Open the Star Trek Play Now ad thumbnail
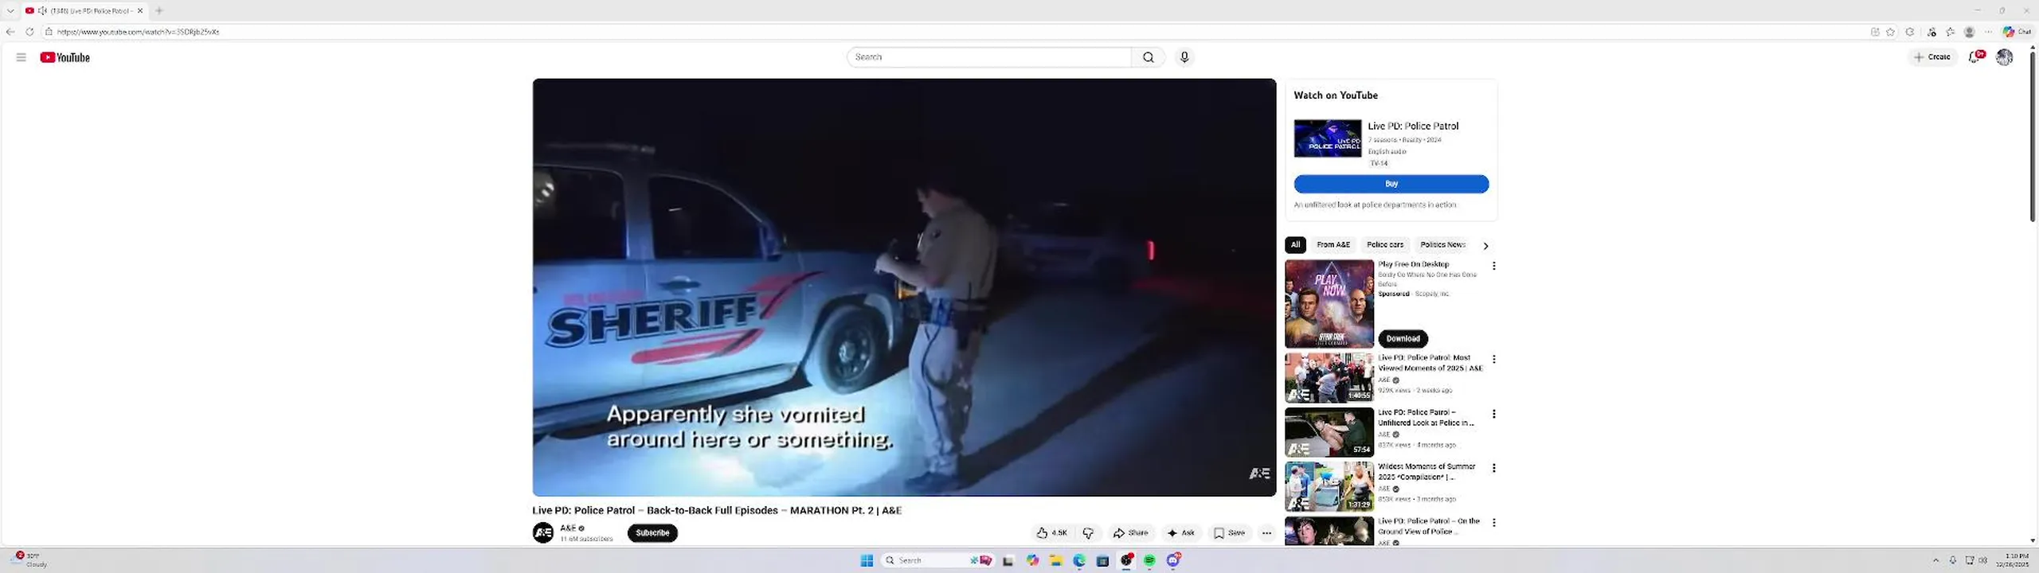Screen dimensions: 2039x573 click(x=1329, y=304)
